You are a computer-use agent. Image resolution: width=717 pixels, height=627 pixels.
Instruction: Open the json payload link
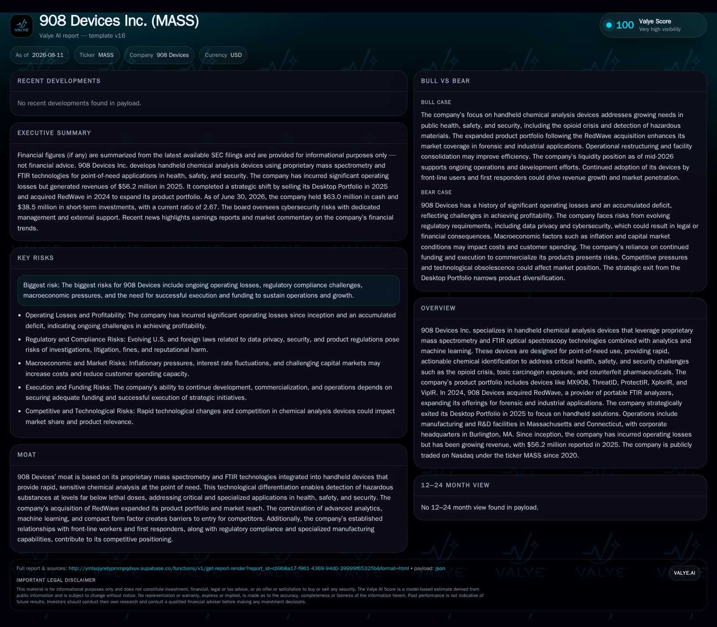pos(440,568)
